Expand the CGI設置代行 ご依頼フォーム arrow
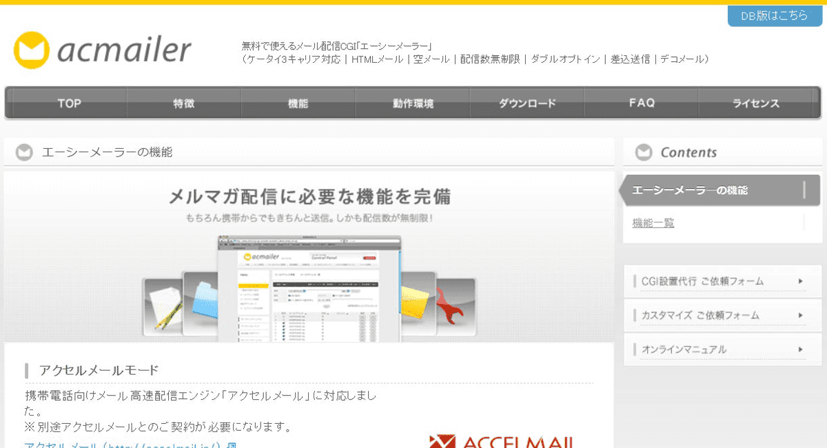This screenshot has width=827, height=448. click(802, 281)
